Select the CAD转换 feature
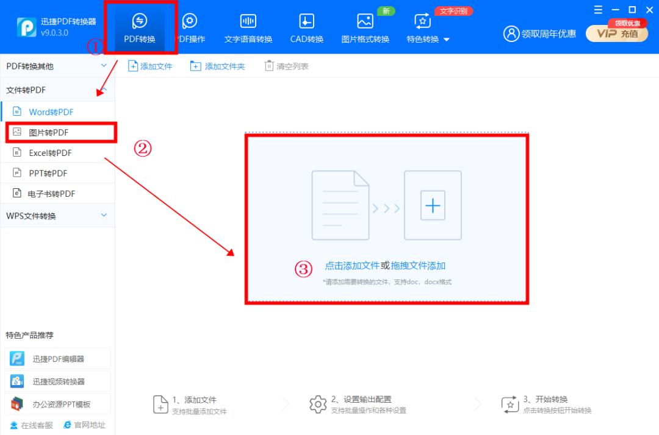The image size is (659, 435). [x=306, y=27]
